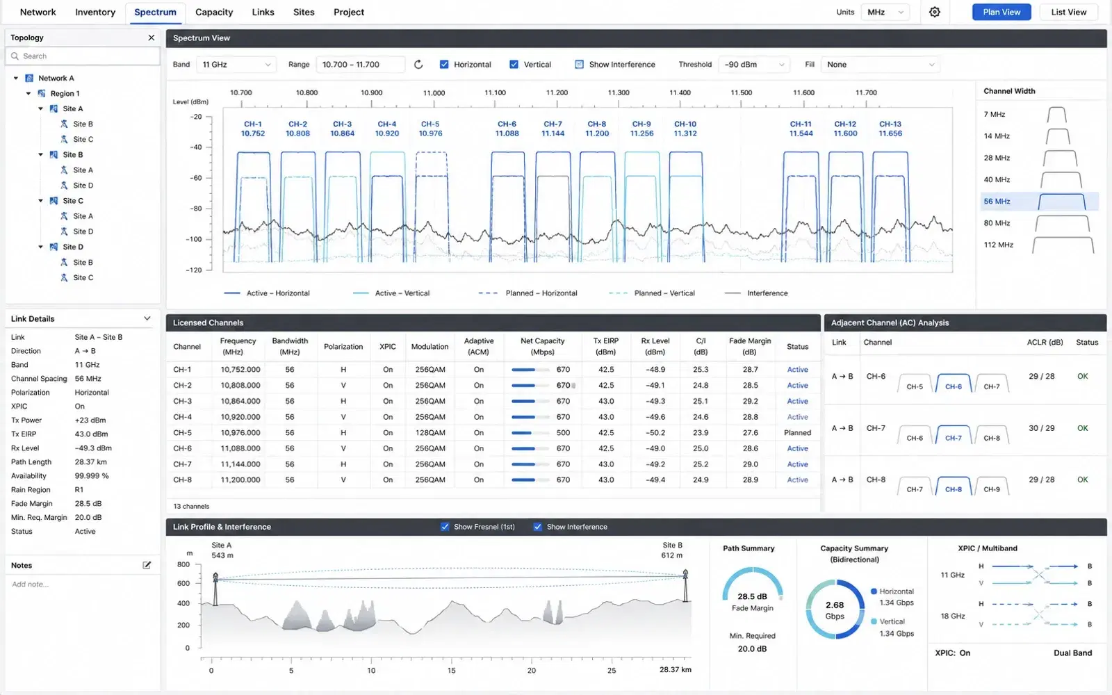
Task: Click Active status link for CH-8
Action: click(x=797, y=480)
